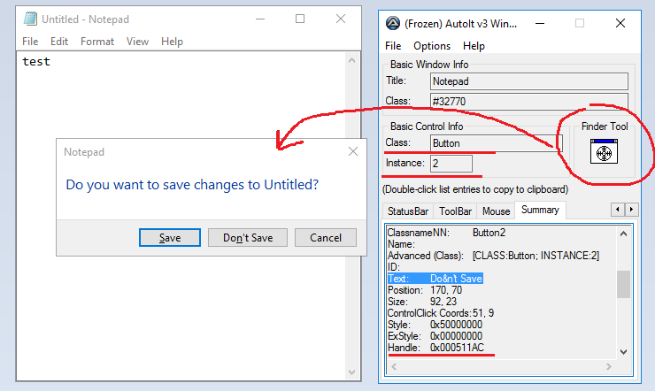This screenshot has width=655, height=391.
Task: Click Notepad text area scroll down arrow
Action: (x=351, y=372)
